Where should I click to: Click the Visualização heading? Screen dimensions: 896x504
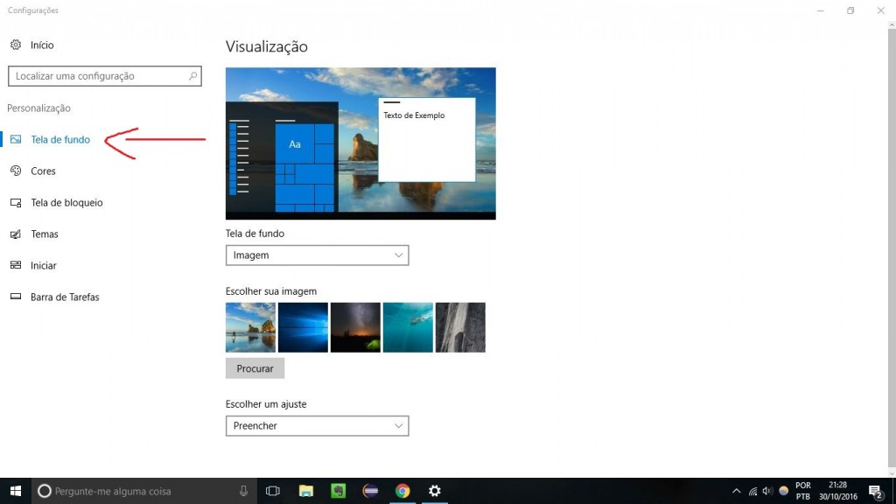(266, 46)
